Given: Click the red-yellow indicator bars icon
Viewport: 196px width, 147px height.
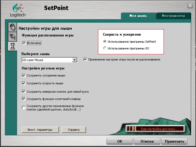Looking at the screenshot, I should 131,128.
